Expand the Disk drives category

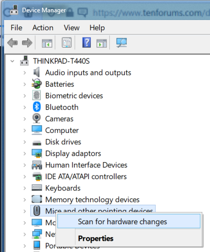tap(25, 142)
